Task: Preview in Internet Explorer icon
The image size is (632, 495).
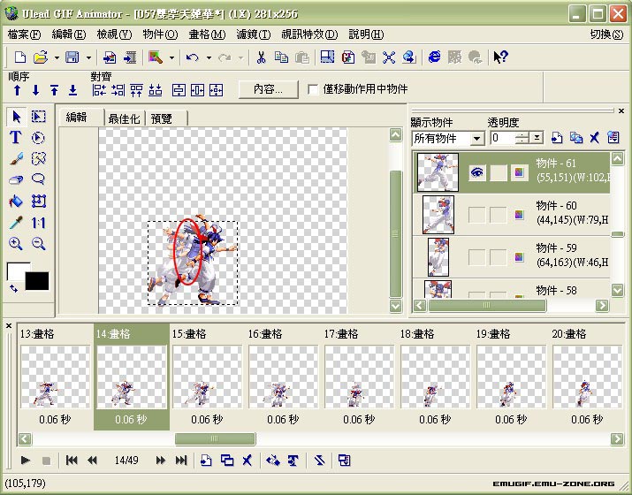Action: click(435, 57)
